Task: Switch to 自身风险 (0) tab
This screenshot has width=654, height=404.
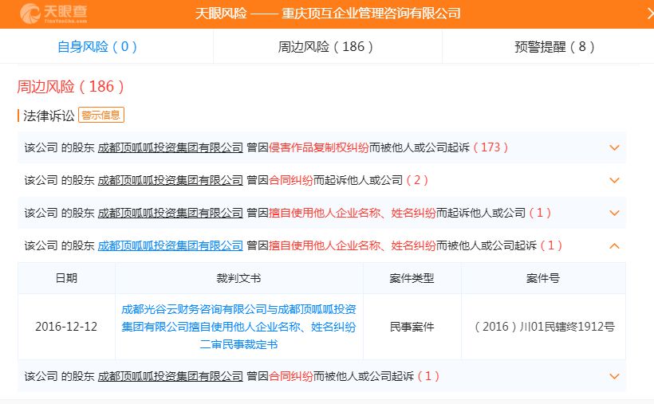Action: coord(97,46)
